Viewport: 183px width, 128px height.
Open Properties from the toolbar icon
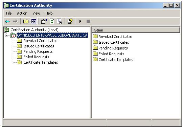coord(44,21)
